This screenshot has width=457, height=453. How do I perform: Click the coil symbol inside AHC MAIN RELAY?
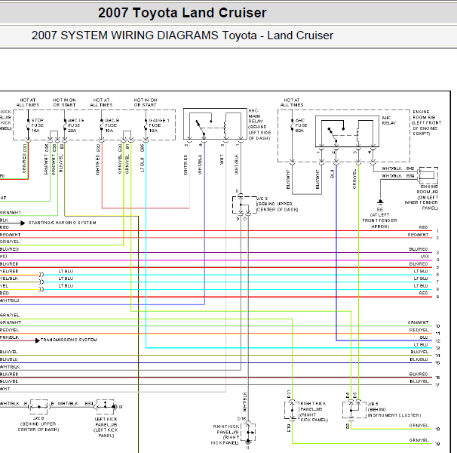click(x=225, y=128)
